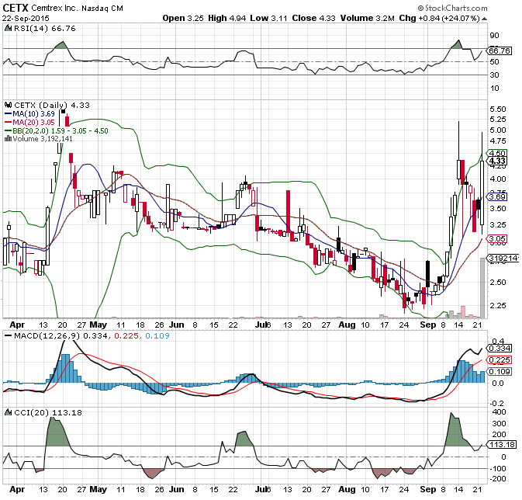The width and height of the screenshot is (522, 500).
Task: Click the 0.334 MACD axis tag
Action: (x=499, y=349)
